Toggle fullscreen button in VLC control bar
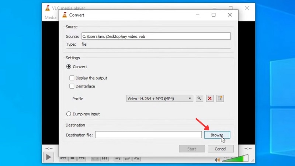This screenshot has width=295, height=166. pos(95,159)
